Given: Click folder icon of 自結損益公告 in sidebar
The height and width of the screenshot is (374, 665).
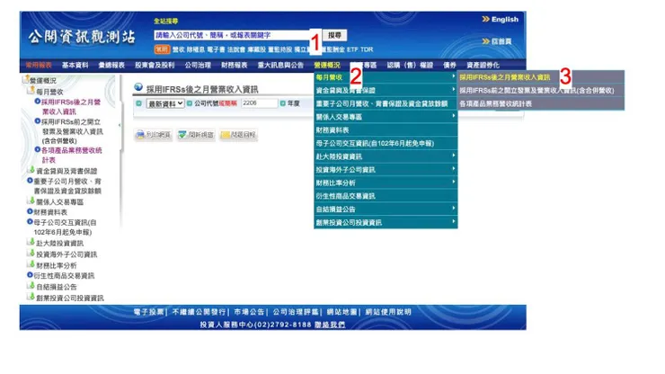Looking at the screenshot, I should click(31, 286).
